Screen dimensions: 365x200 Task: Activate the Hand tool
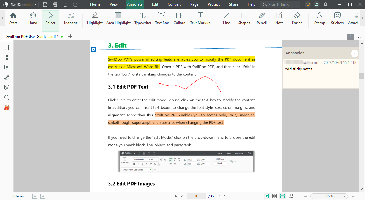click(x=33, y=18)
